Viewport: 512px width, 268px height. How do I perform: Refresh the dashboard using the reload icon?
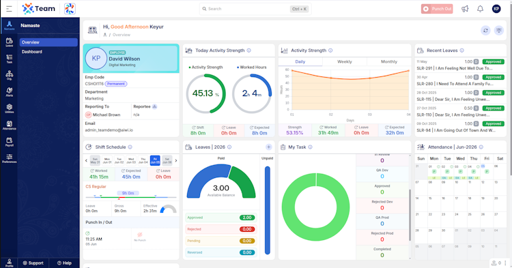485,30
